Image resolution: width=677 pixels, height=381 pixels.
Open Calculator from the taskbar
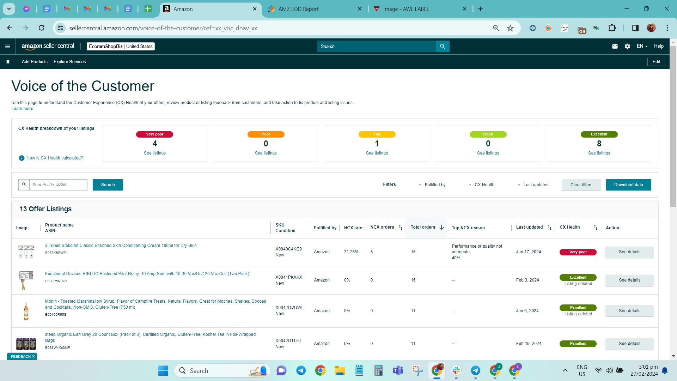coord(378,370)
